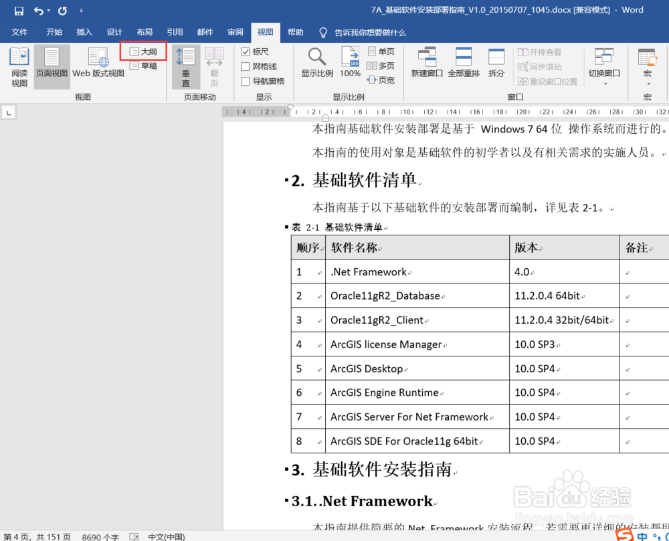Choose 页宽 page width zoom

381,80
